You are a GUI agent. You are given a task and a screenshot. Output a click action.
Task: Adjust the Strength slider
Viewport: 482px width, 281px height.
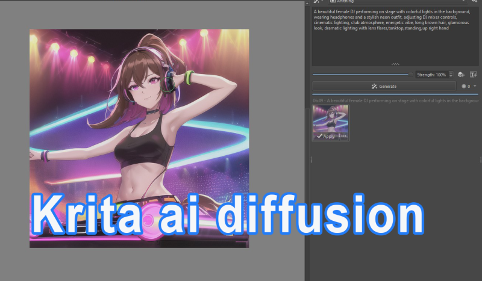click(x=363, y=75)
